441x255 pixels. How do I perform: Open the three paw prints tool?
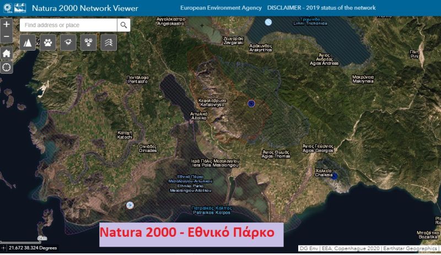tap(88, 42)
